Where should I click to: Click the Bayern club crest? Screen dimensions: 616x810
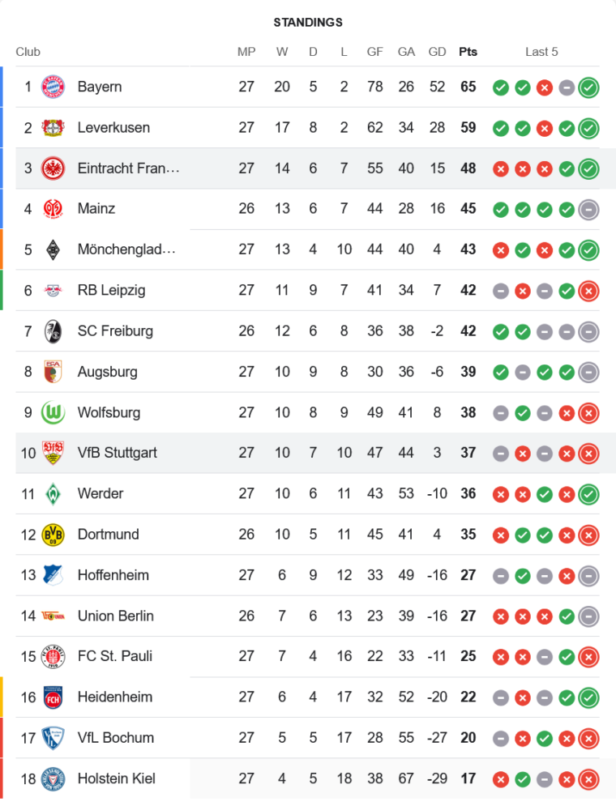coord(53,87)
